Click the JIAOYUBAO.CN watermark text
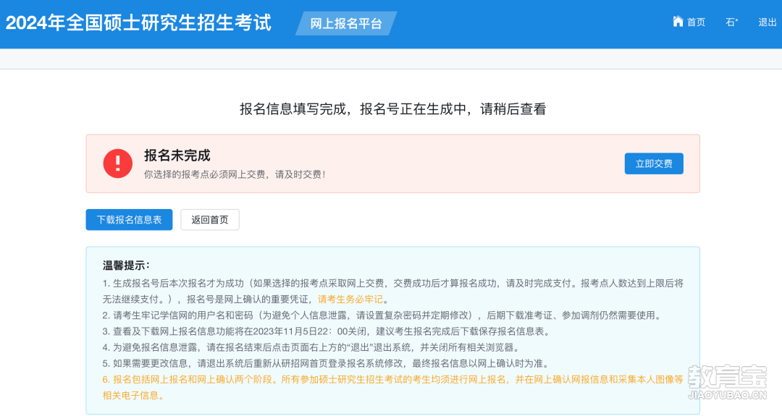782x416 pixels. click(727, 395)
